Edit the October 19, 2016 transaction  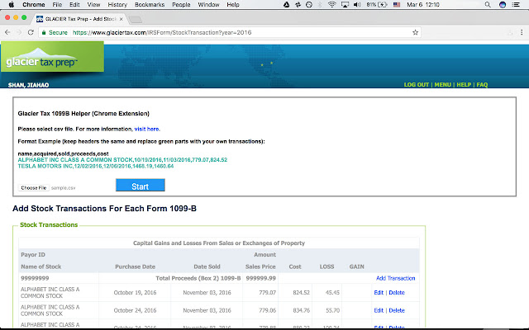[379, 293]
